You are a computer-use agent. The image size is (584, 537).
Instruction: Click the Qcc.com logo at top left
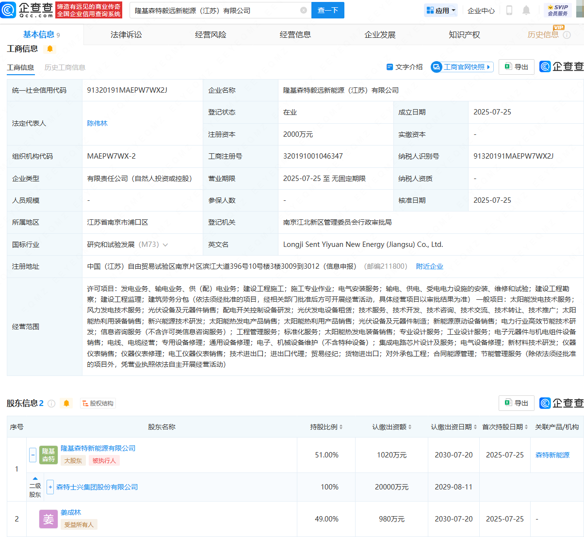pos(27,10)
